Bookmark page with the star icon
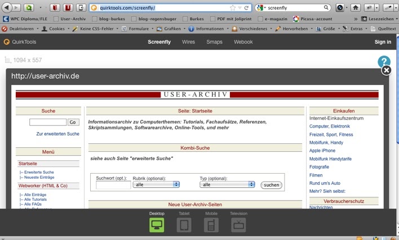 click(233, 8)
